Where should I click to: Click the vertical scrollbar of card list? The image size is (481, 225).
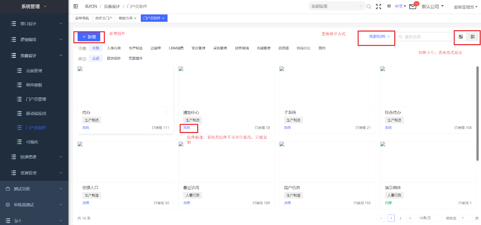click(x=478, y=113)
